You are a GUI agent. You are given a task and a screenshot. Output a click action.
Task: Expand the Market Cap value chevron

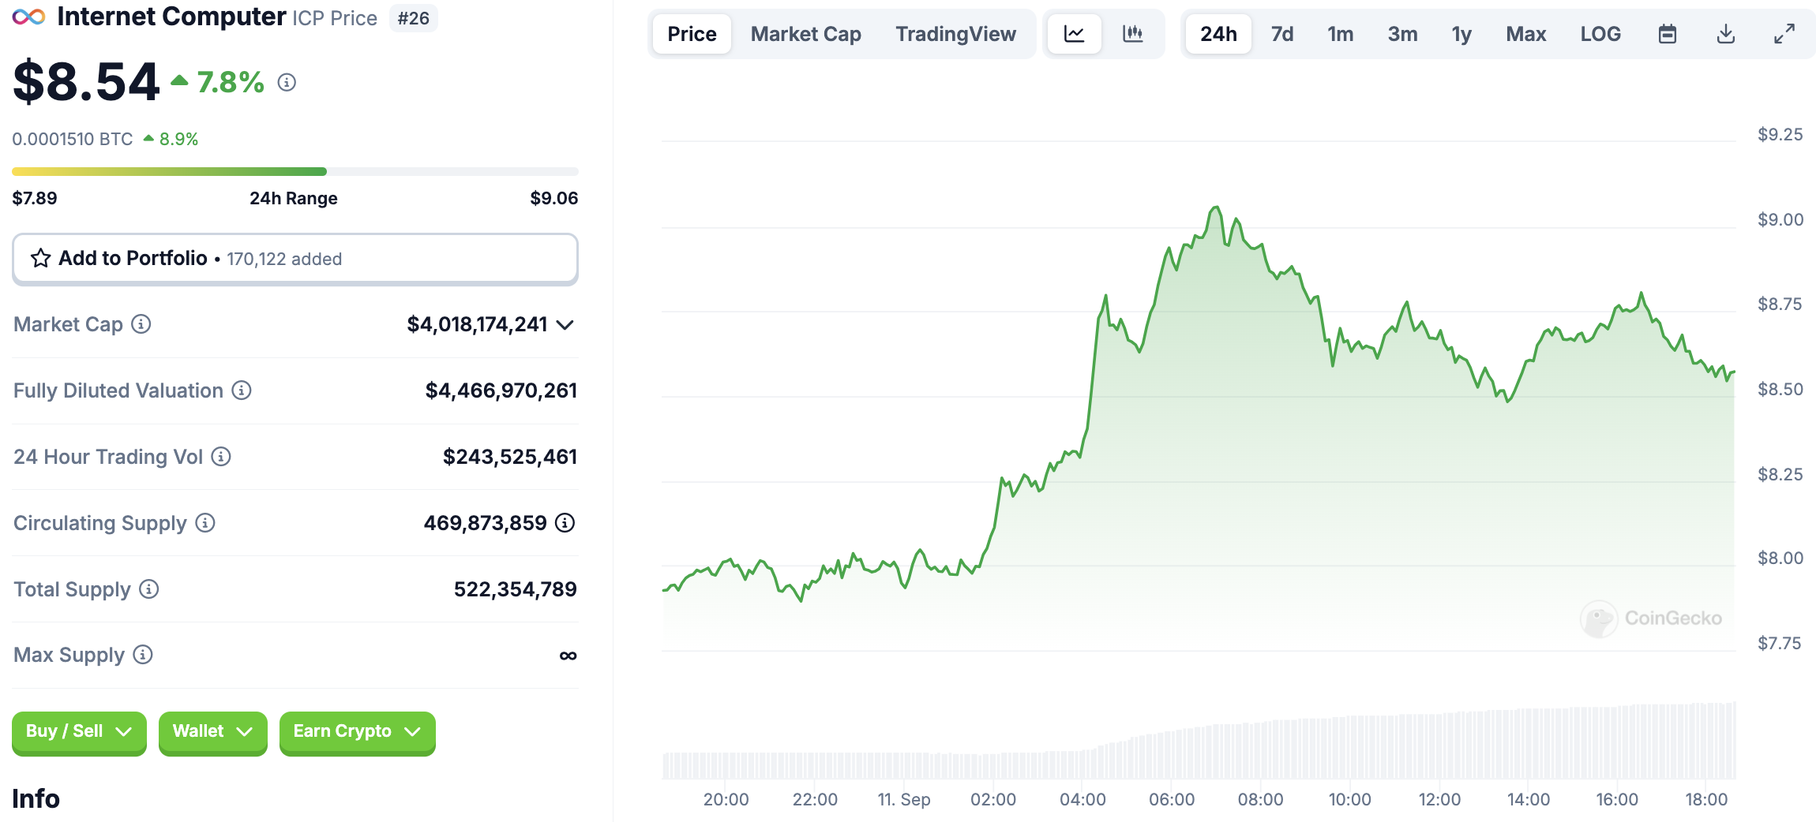pyautogui.click(x=565, y=325)
